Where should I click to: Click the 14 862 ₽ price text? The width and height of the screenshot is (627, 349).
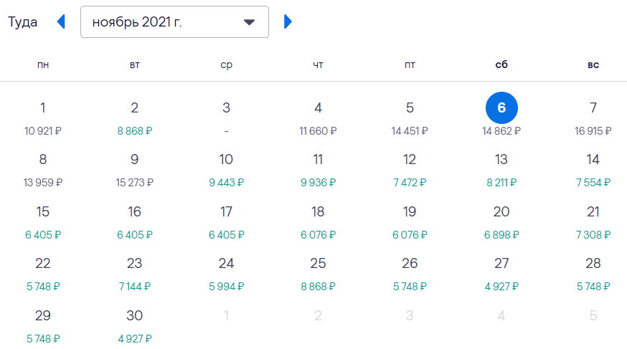[501, 131]
